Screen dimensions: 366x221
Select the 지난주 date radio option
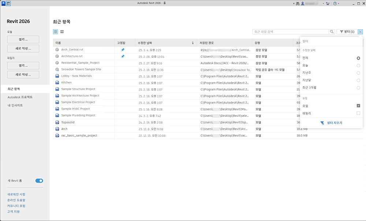(x=358, y=73)
